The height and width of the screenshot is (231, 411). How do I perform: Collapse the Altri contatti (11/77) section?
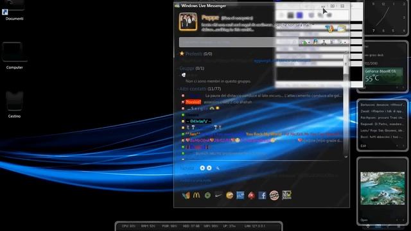tap(200, 89)
